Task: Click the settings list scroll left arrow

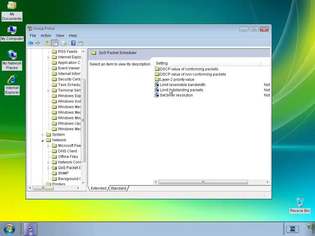Action: [x=156, y=182]
